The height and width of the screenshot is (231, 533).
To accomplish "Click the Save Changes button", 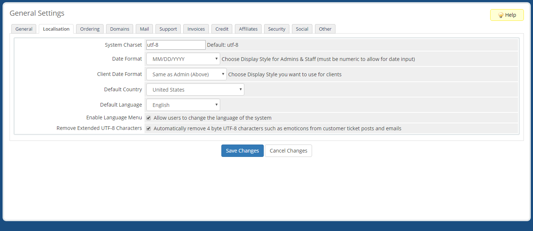I will (242, 151).
